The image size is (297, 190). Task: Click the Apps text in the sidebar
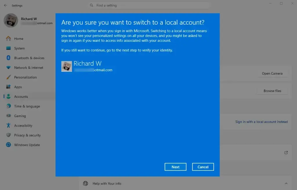(x=18, y=87)
